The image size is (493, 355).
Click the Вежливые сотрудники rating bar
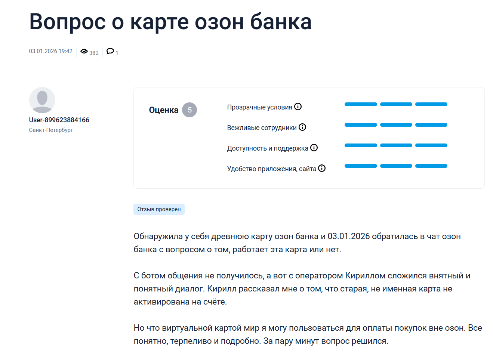pyautogui.click(x=396, y=125)
